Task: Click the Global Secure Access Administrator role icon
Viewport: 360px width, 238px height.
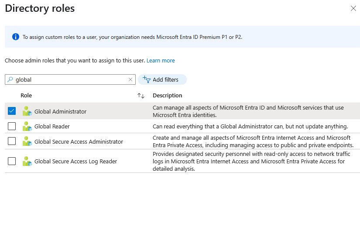Action: coord(27,141)
